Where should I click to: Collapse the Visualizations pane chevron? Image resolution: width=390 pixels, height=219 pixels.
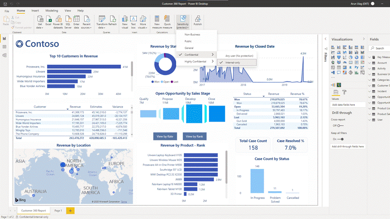(363, 39)
